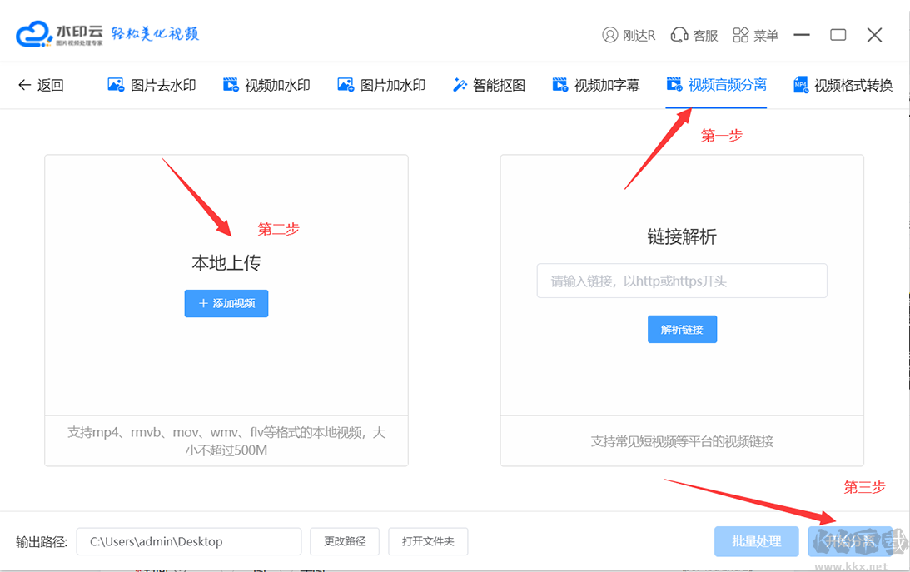
Task: Select the 视频格式转换 format conversion tool
Action: click(x=851, y=84)
